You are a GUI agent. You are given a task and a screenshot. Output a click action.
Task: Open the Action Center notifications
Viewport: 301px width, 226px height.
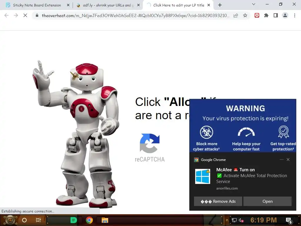289,220
